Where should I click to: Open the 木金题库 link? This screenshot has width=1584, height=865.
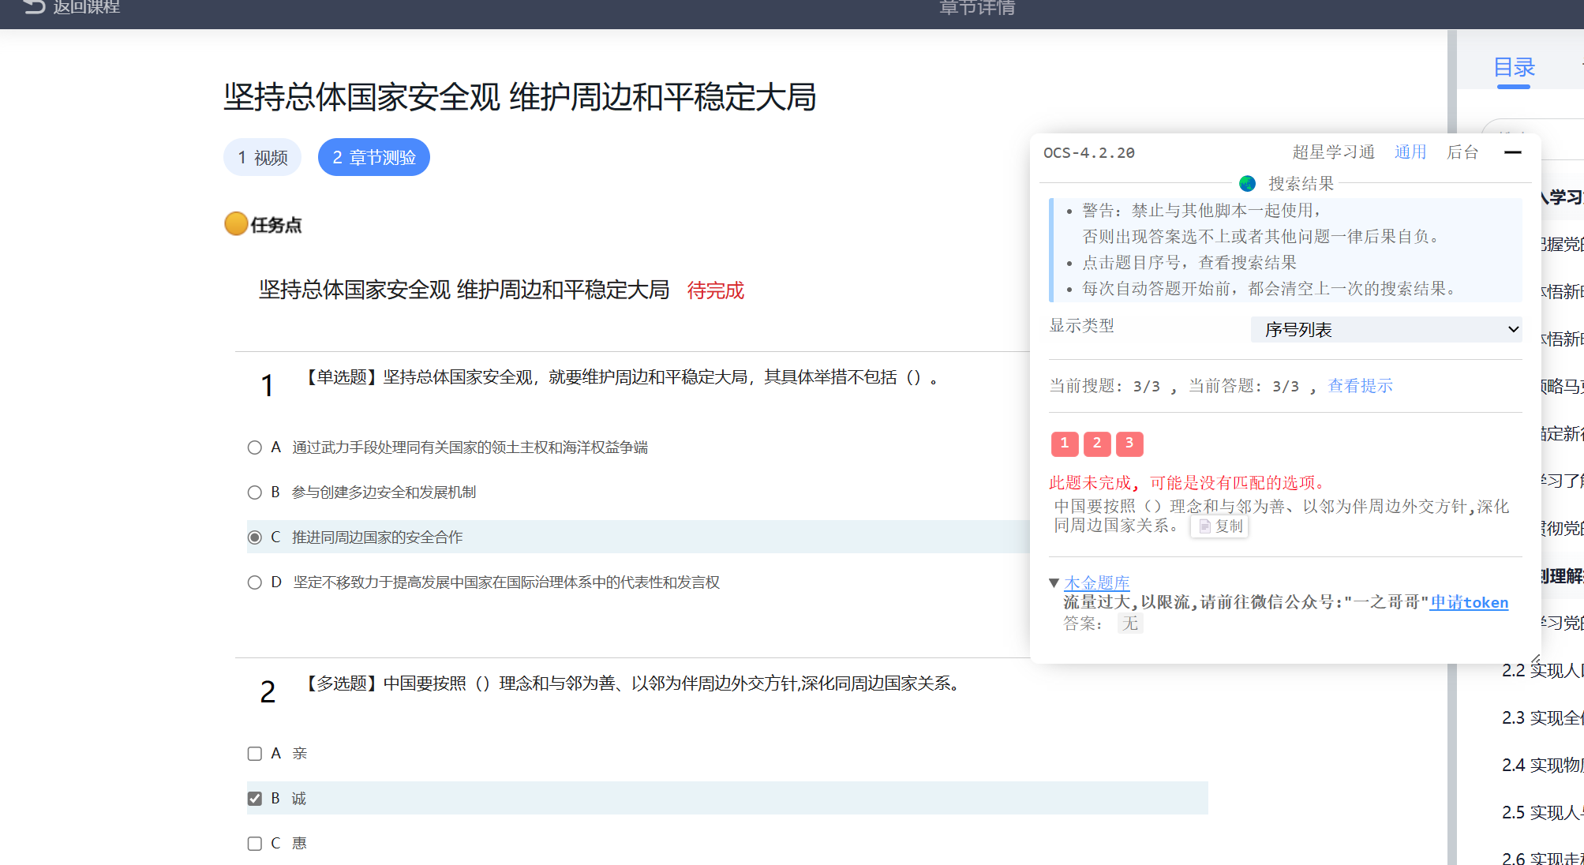click(x=1096, y=582)
